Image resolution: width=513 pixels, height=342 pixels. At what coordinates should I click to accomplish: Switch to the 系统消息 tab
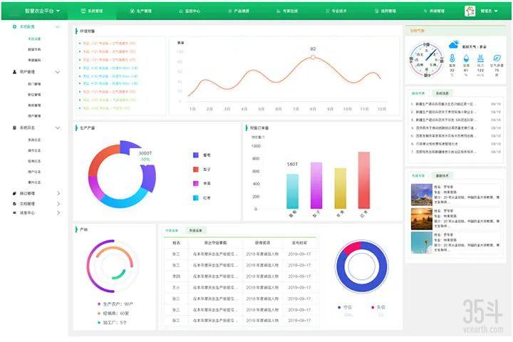[443, 93]
